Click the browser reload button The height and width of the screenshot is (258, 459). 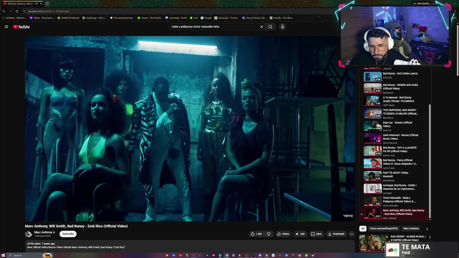point(16,11)
